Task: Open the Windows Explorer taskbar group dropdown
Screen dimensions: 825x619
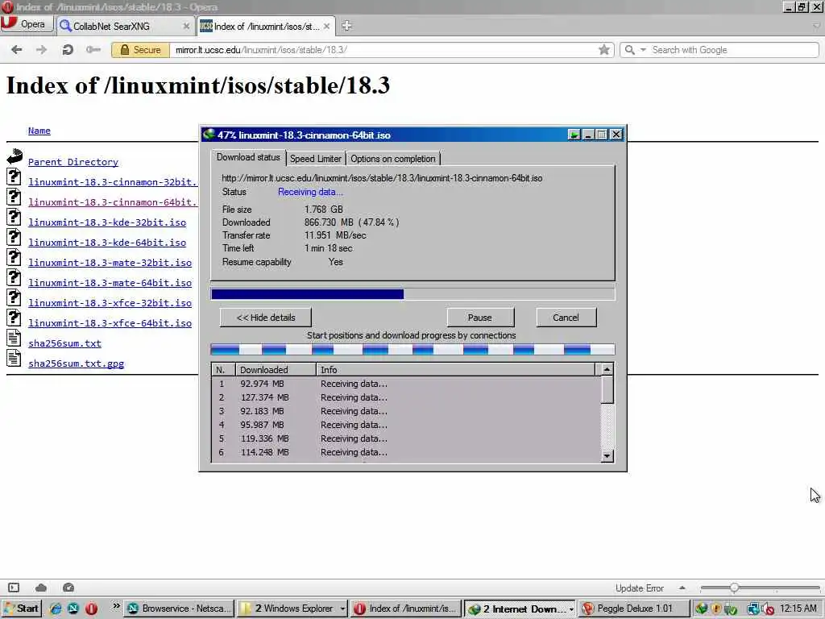Action: (x=342, y=609)
